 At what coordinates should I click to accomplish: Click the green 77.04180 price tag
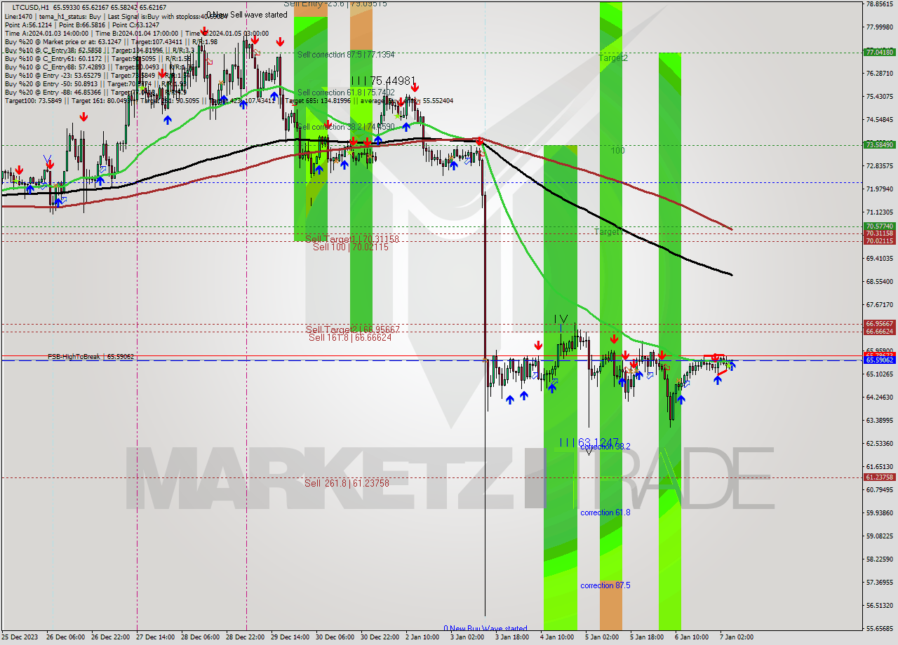(x=880, y=52)
